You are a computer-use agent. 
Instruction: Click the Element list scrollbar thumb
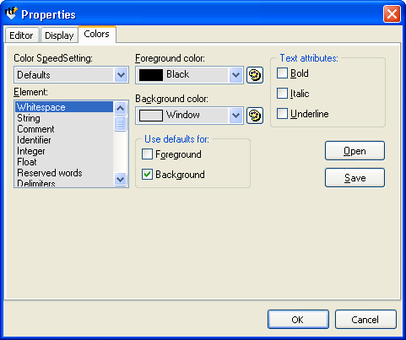[121, 123]
